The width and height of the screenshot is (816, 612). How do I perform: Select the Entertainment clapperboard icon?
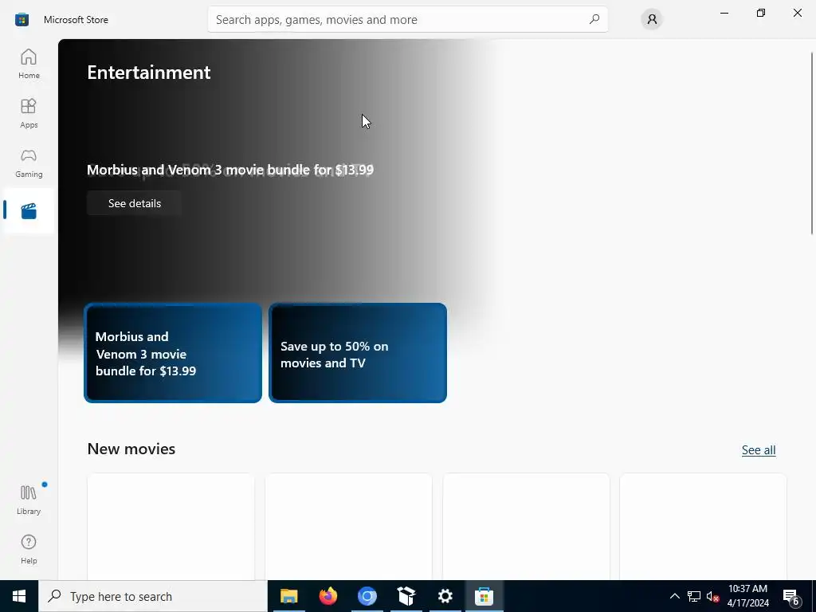click(29, 210)
